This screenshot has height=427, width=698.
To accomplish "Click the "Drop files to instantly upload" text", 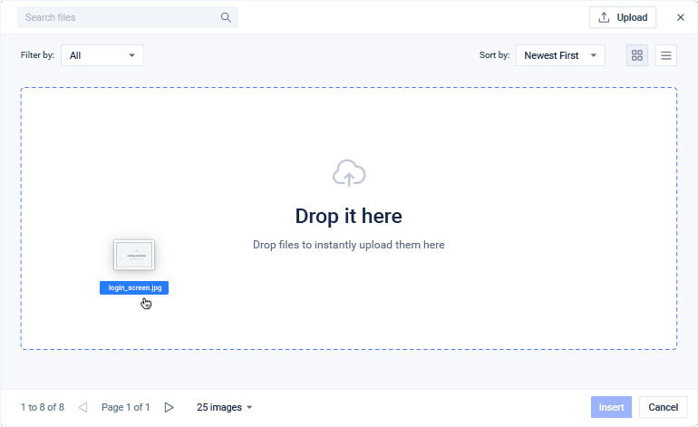I will (x=348, y=245).
